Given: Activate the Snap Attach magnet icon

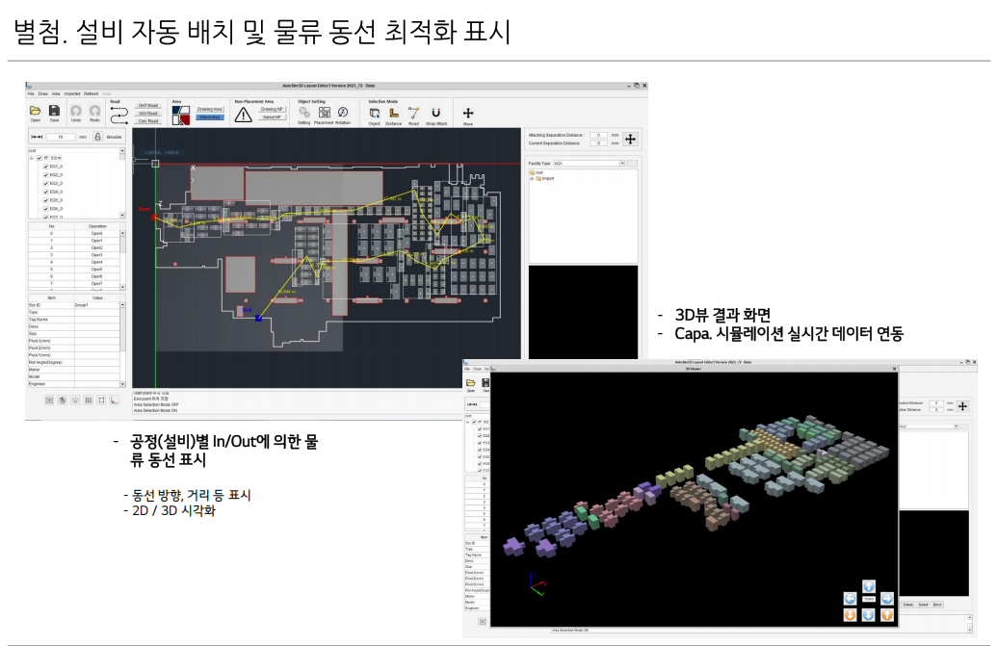Looking at the screenshot, I should 435,113.
